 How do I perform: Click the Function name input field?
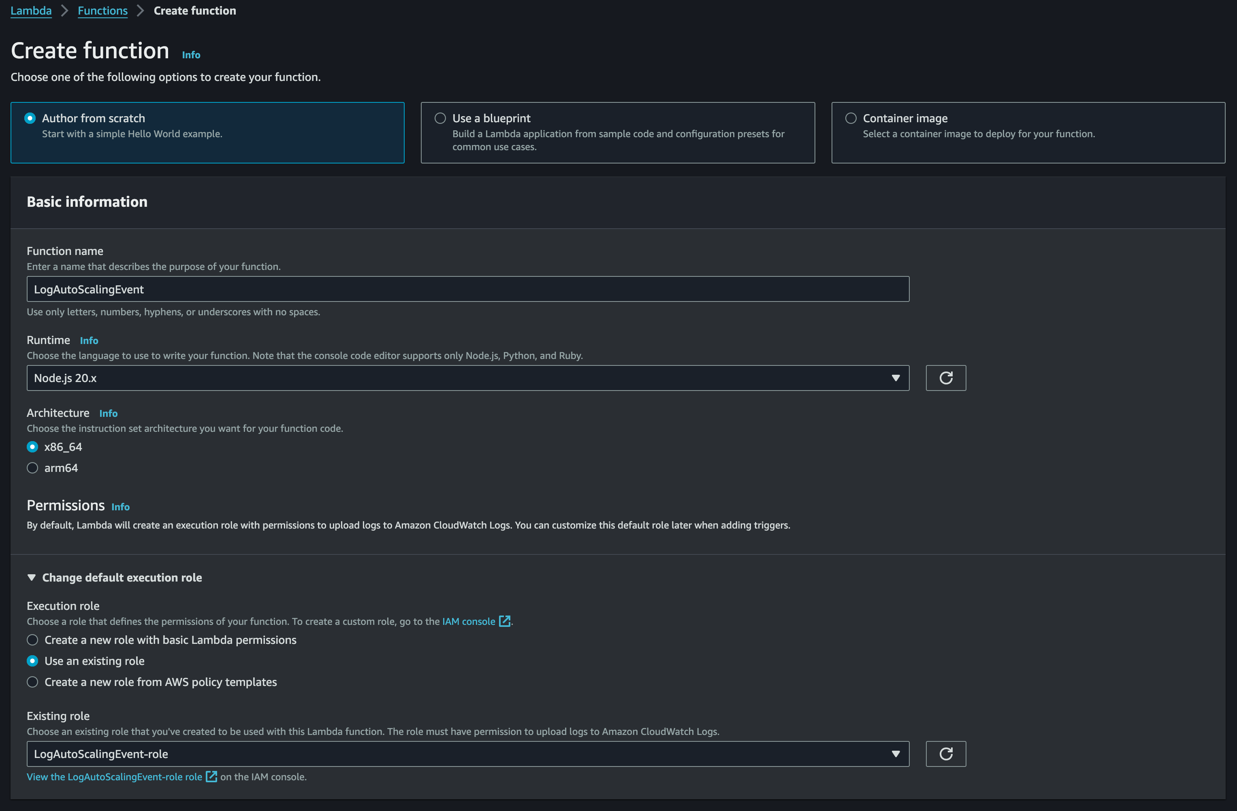tap(467, 289)
